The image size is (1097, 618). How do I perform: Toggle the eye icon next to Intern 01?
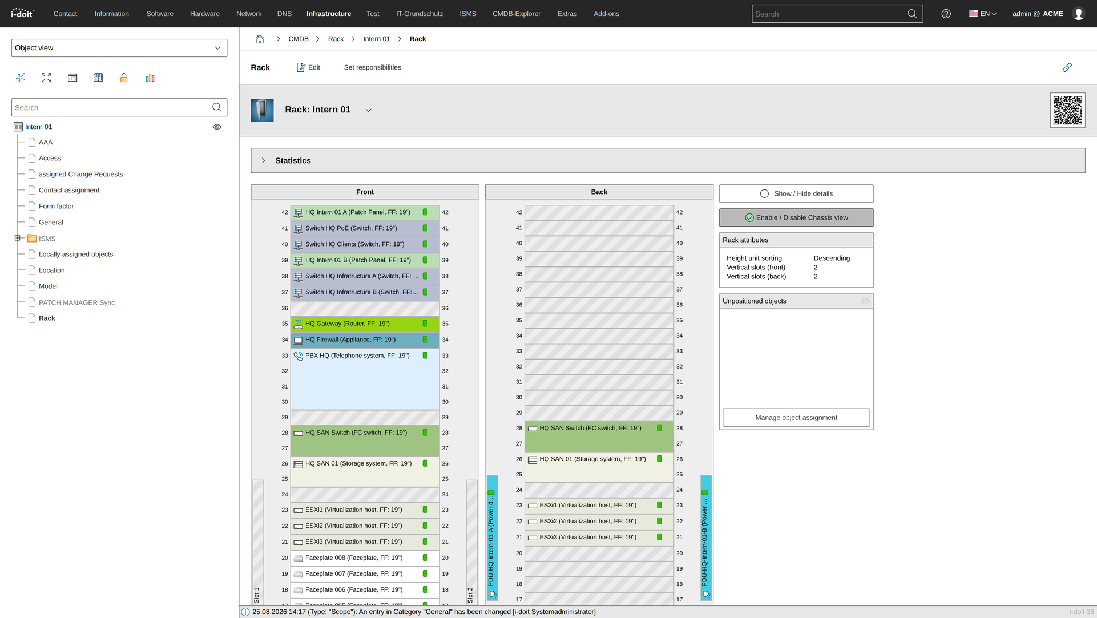217,127
